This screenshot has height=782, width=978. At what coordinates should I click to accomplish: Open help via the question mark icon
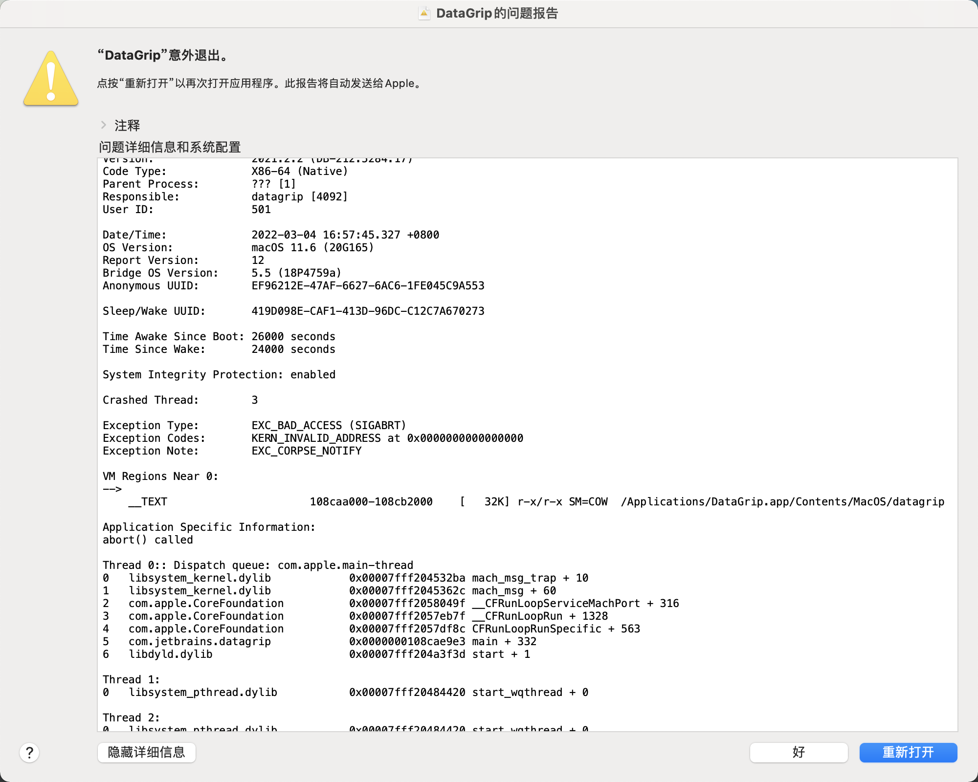[30, 753]
